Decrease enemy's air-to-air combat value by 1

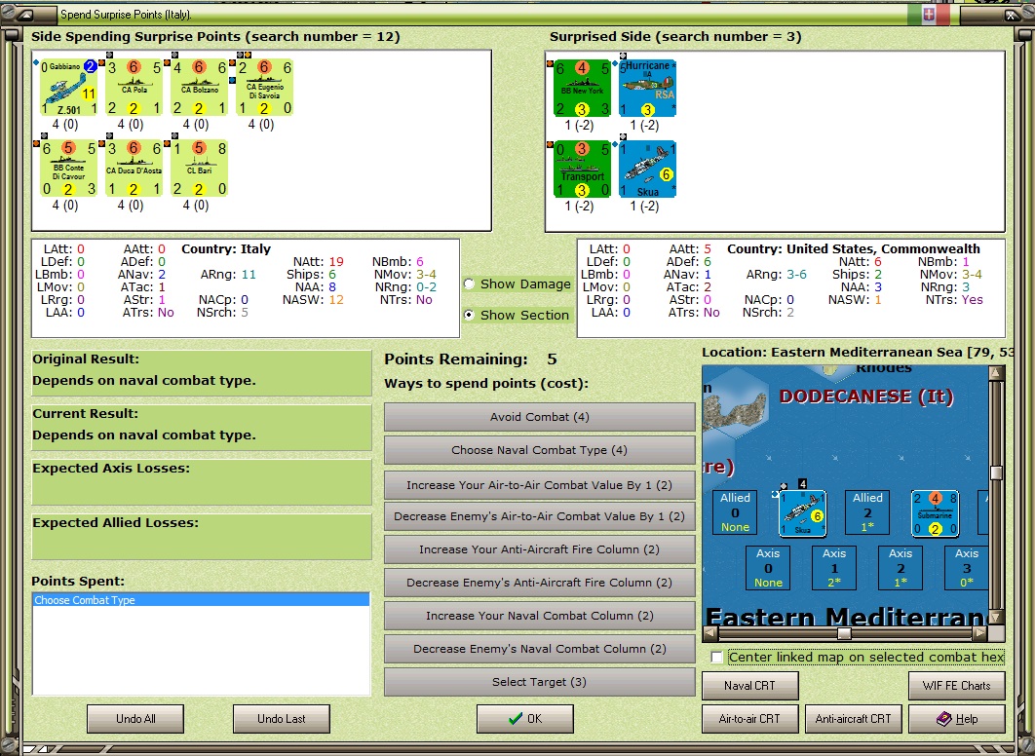539,516
